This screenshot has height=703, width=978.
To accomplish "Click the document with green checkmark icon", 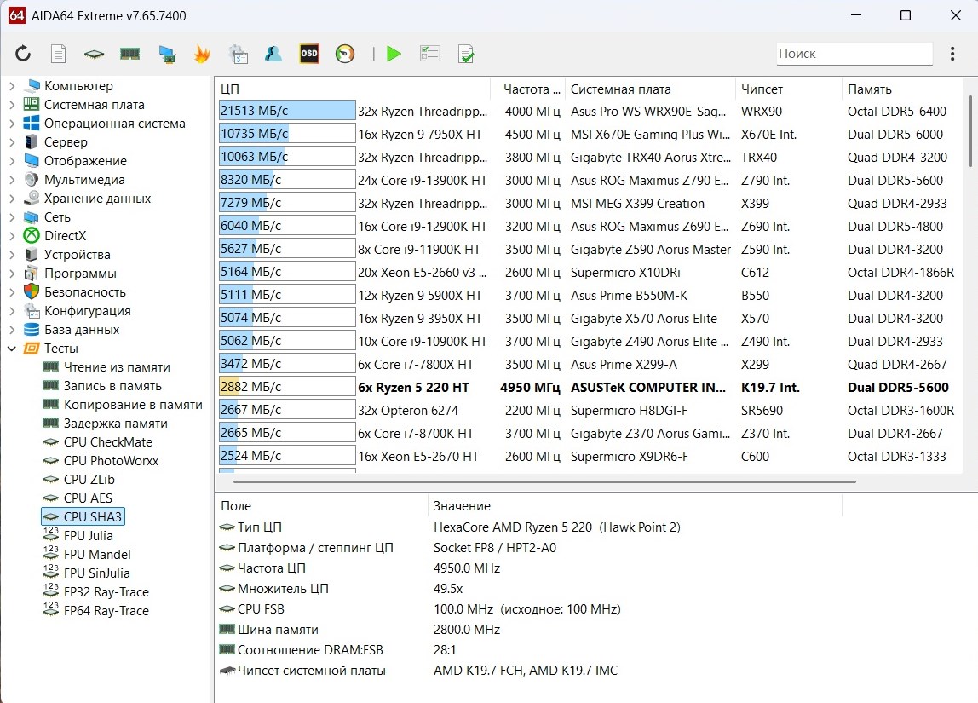I will [466, 54].
